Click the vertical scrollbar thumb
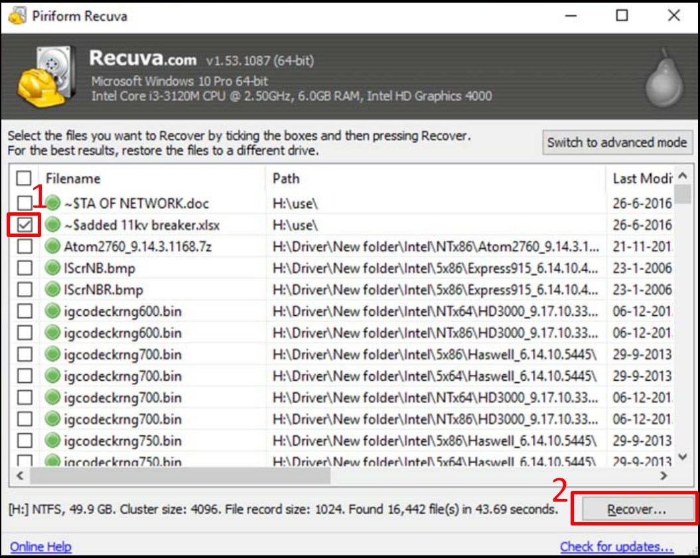The width and height of the screenshot is (700, 558). coord(683,194)
